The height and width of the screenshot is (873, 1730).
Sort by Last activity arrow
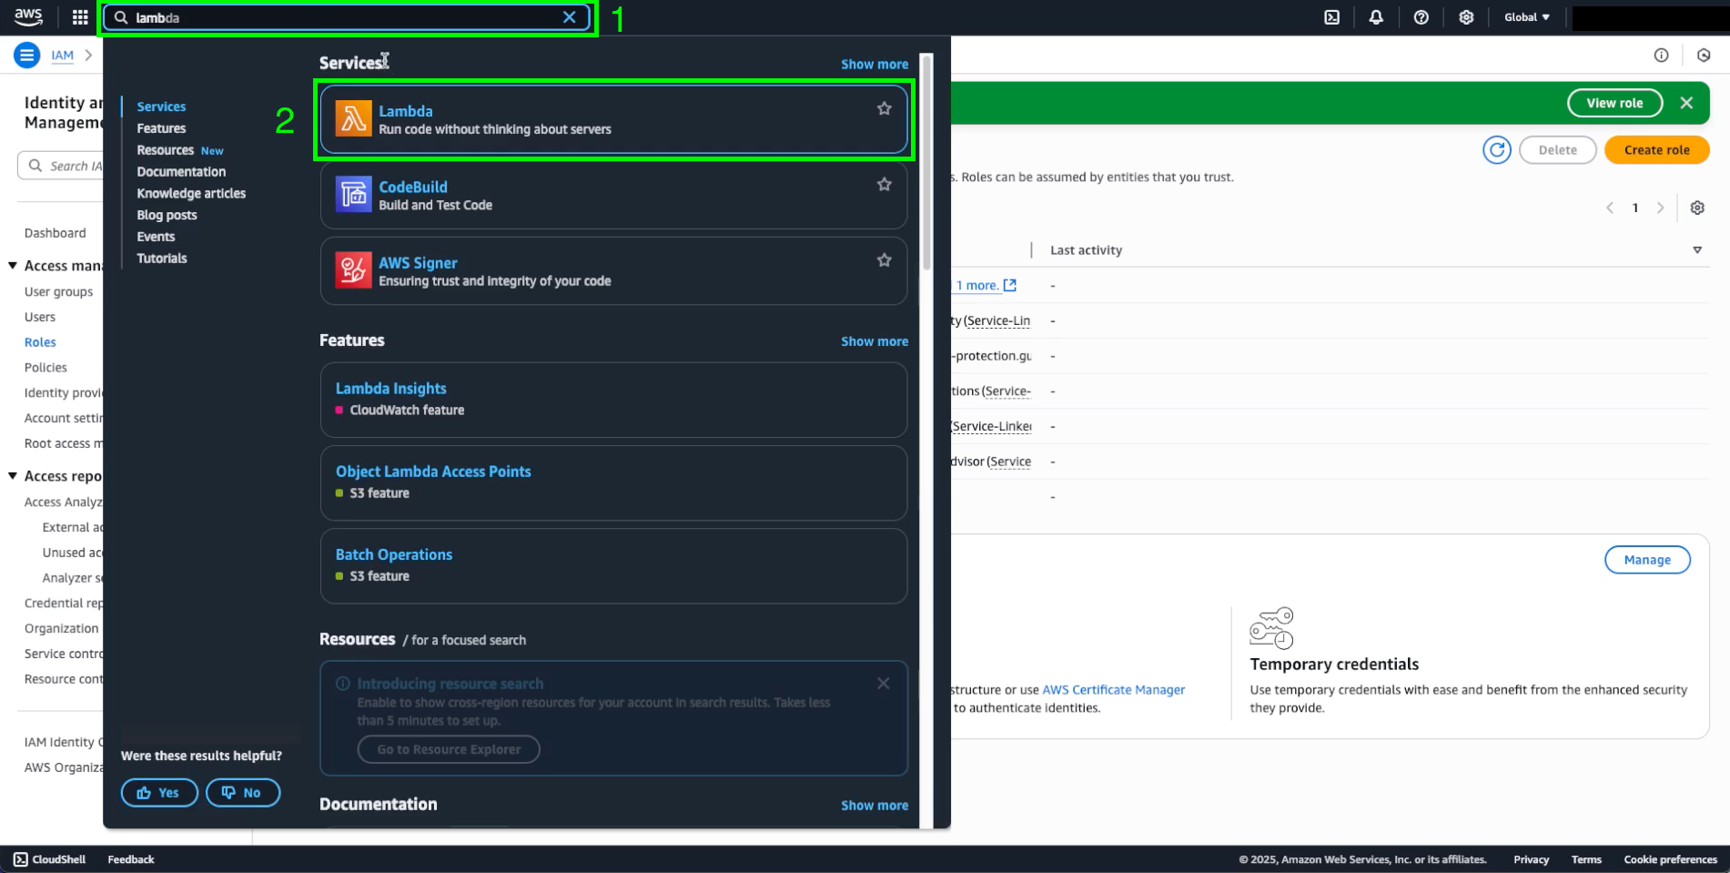(1697, 250)
